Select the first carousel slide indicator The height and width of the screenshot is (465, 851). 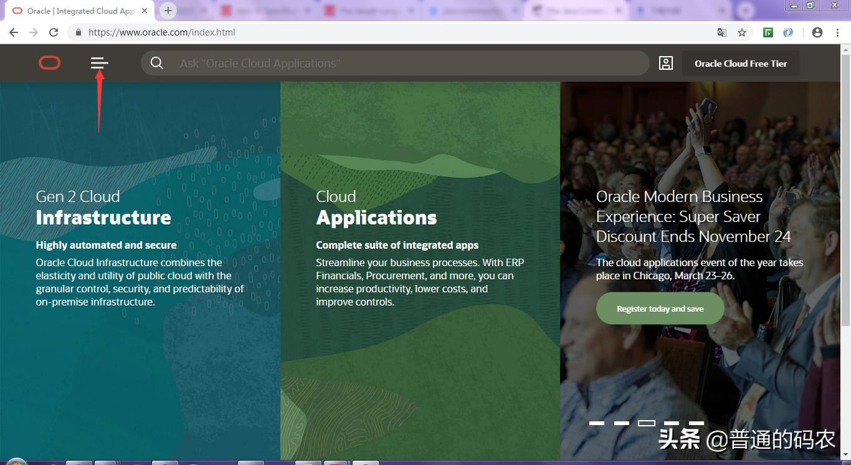pos(597,423)
